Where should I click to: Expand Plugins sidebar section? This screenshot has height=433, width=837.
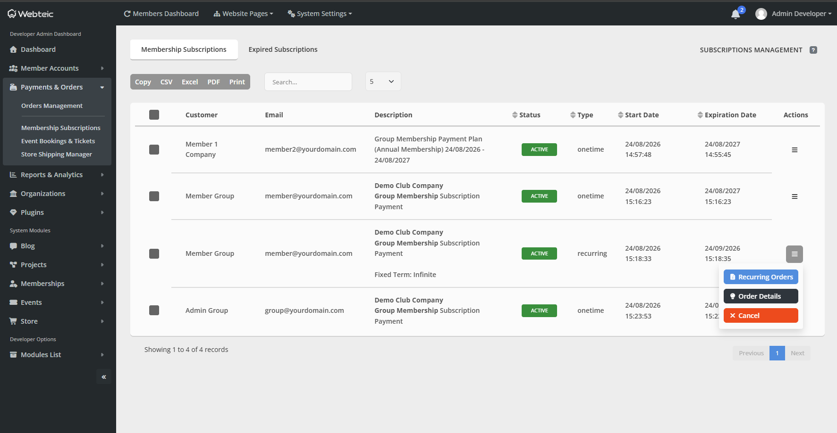[x=57, y=212]
